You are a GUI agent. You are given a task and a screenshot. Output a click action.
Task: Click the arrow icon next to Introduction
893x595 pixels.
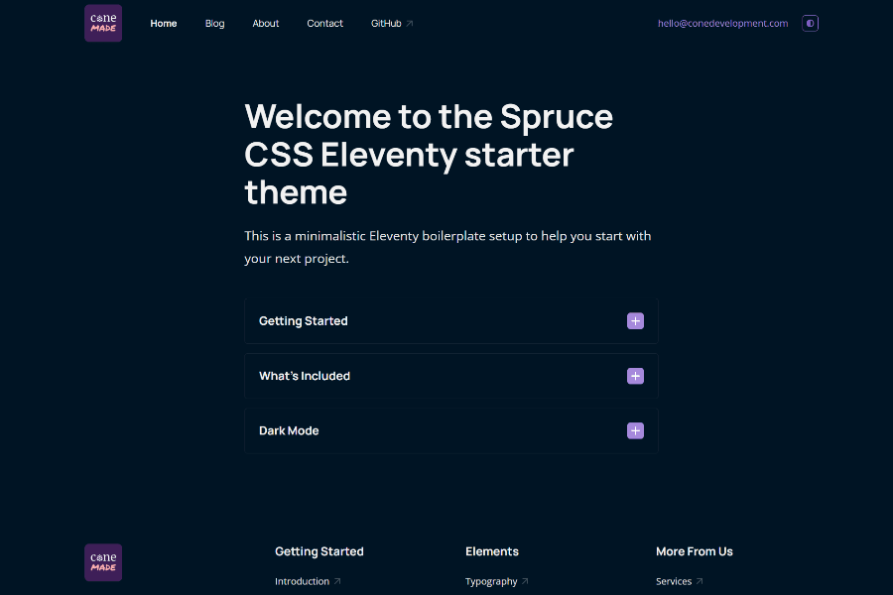pos(337,581)
